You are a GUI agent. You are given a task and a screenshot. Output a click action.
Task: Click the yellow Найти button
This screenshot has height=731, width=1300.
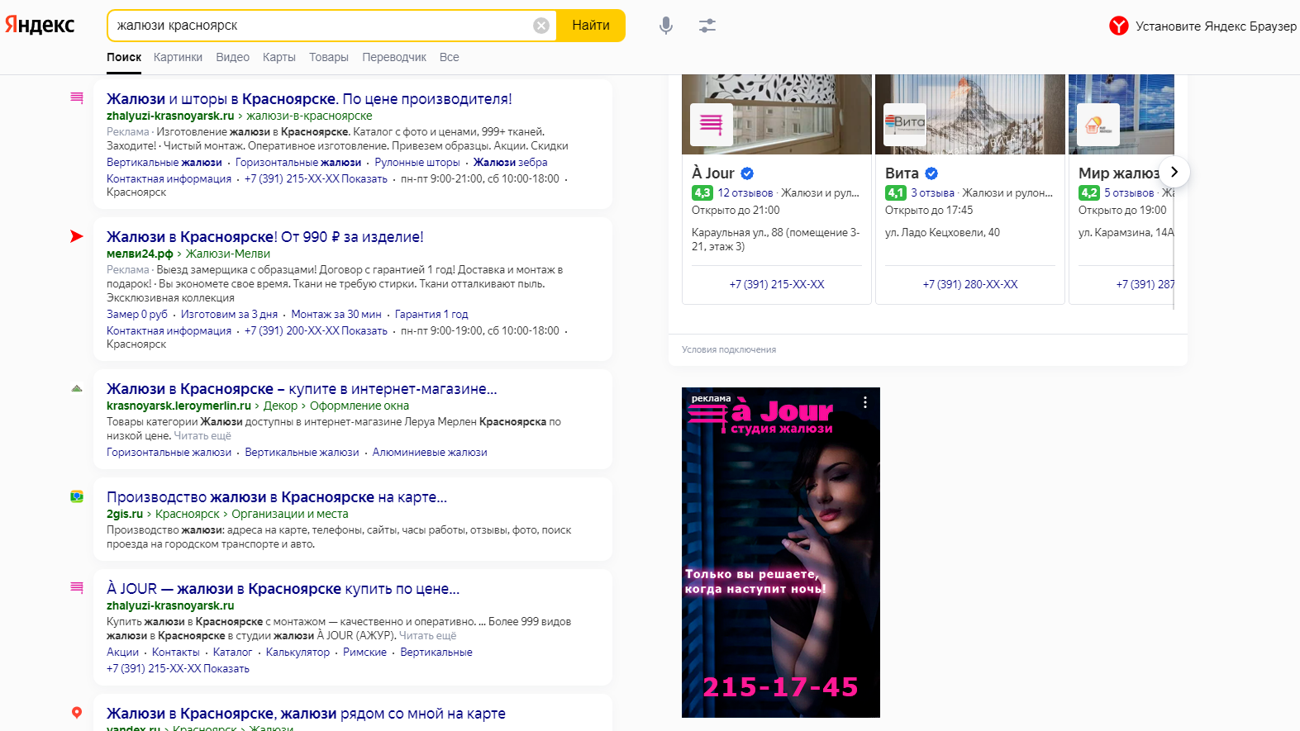591,26
